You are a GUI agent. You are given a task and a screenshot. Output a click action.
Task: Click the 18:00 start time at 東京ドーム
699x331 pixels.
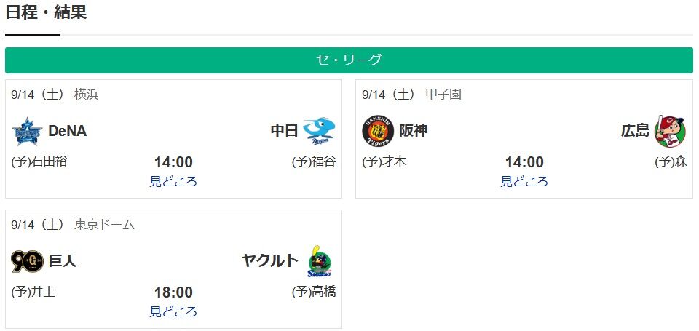tap(174, 292)
